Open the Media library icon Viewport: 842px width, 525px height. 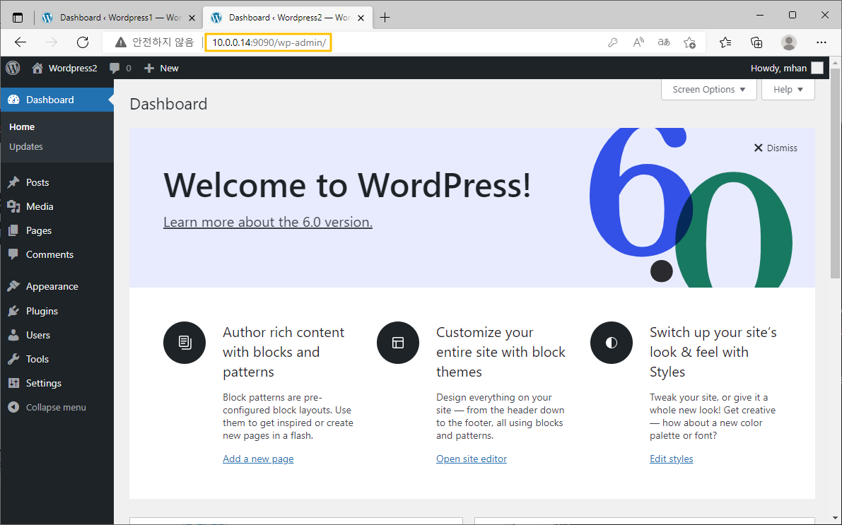[13, 206]
